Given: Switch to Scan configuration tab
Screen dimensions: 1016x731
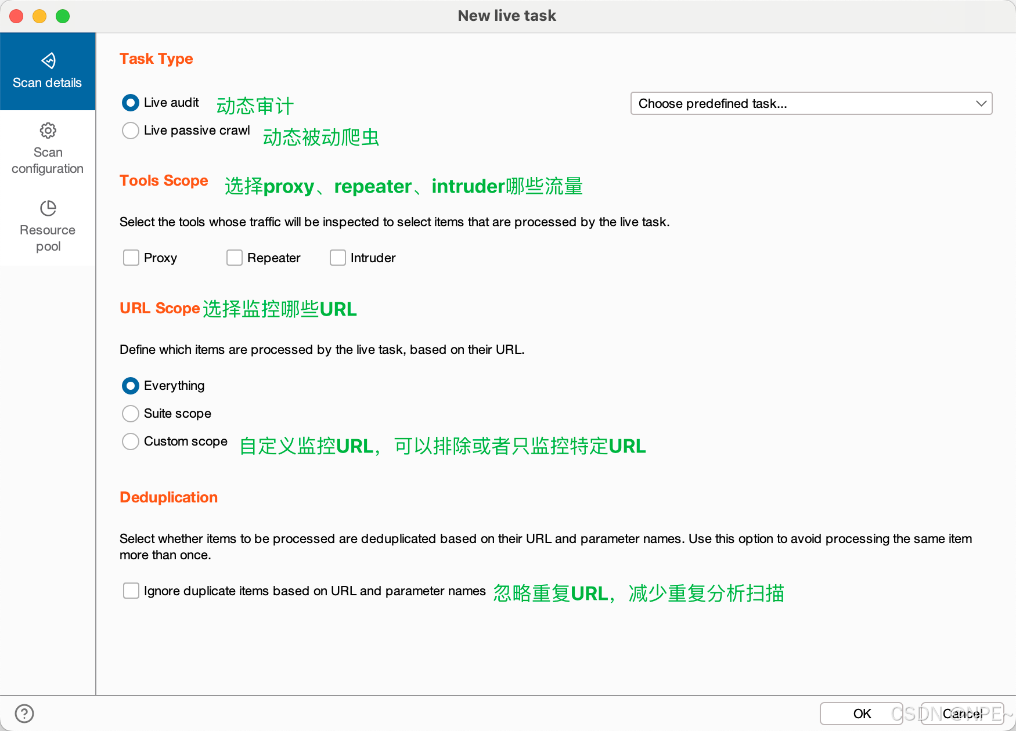Looking at the screenshot, I should 48,149.
